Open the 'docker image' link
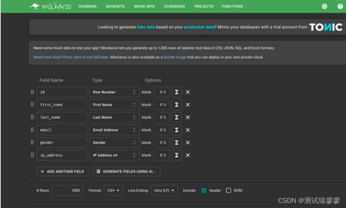The height and width of the screenshot is (208, 346). (x=175, y=57)
